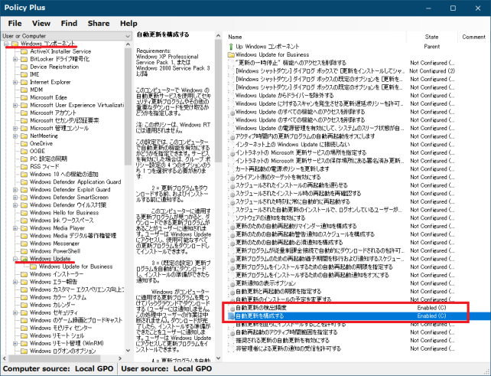Click the policy icon for 更新通知の表示オプション
Viewport: 491px width, 376px height.
(232, 283)
